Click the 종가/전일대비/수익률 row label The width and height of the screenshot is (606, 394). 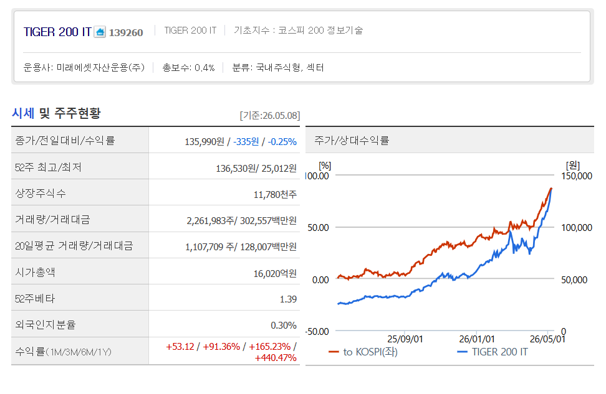tap(65, 140)
